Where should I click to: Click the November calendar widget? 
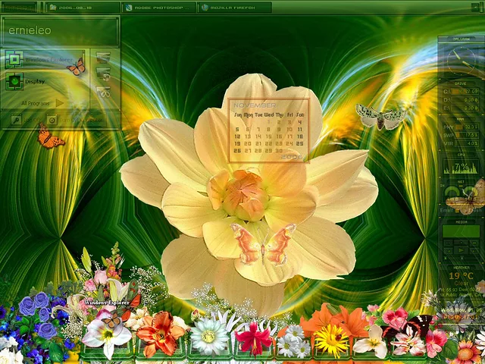268,130
